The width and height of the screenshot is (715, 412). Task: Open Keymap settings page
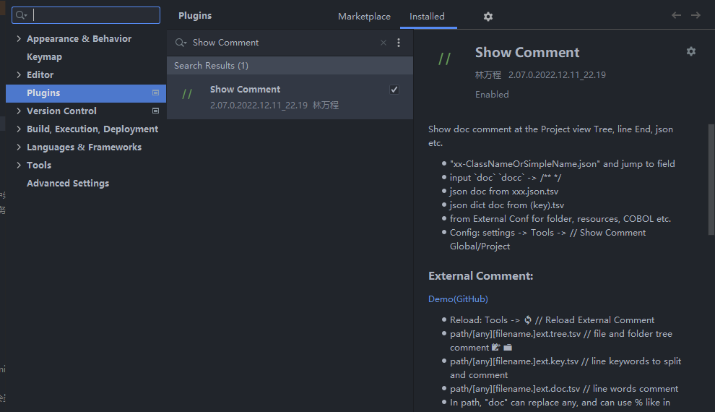point(44,57)
